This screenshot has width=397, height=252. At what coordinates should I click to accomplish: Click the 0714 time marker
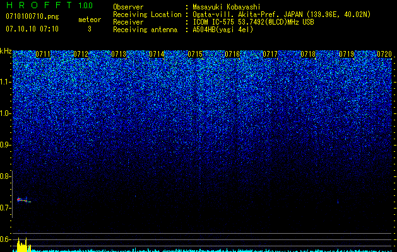coord(157,54)
